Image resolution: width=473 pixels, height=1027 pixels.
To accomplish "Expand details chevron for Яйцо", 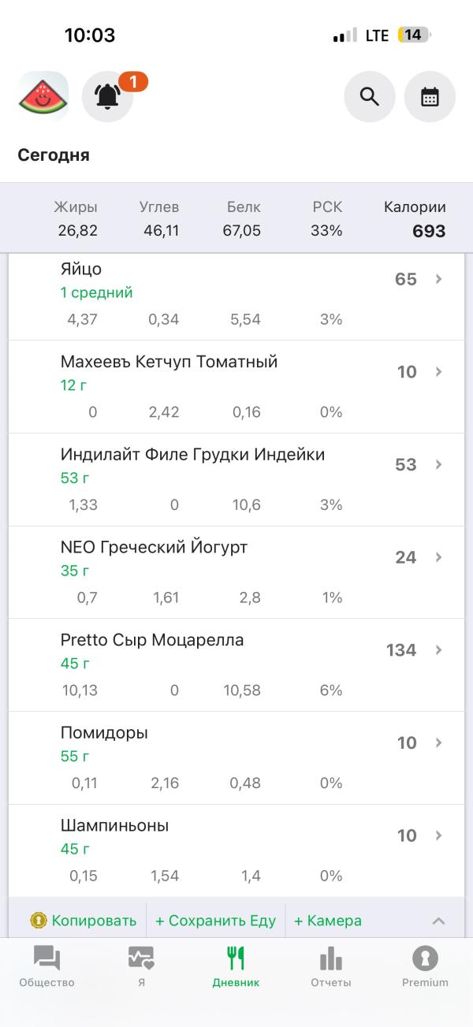I will tap(439, 279).
